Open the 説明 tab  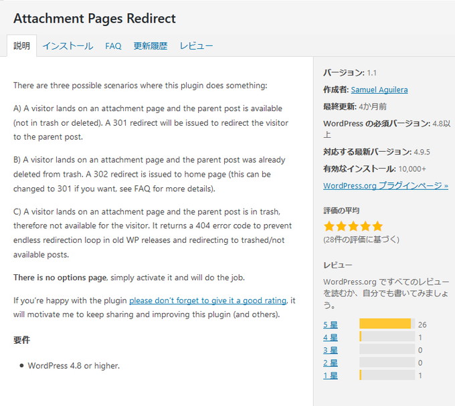tap(22, 46)
